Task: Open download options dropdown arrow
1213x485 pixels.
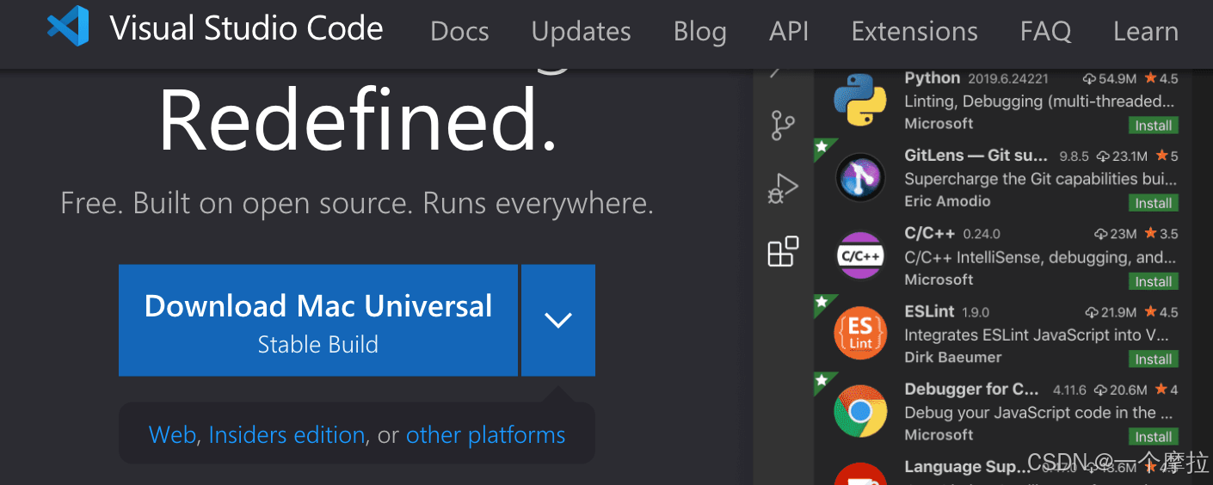Action: (558, 320)
